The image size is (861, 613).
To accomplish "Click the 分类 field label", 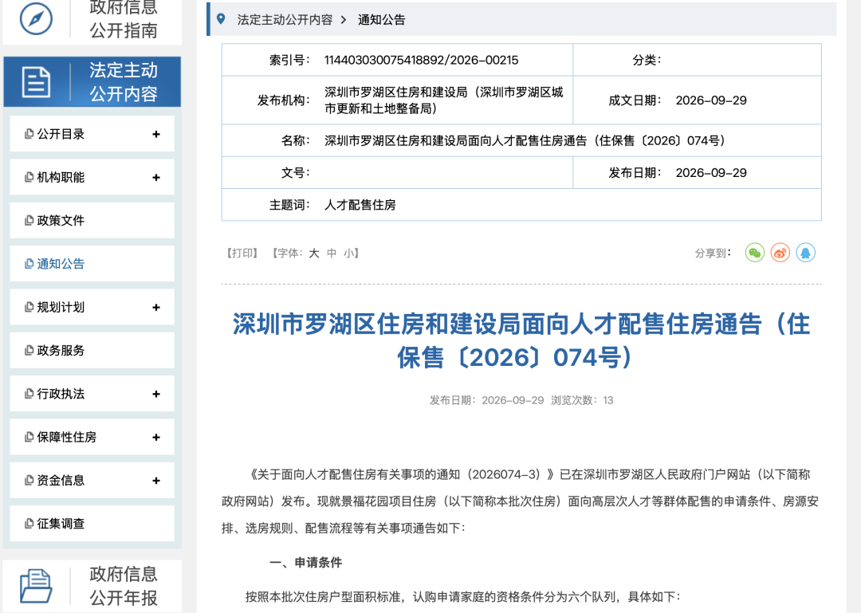I will point(647,61).
